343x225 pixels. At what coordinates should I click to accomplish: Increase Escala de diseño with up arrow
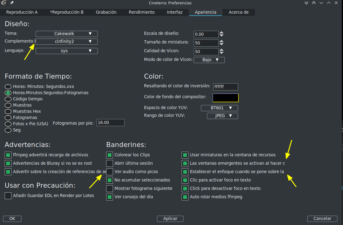pos(222,33)
